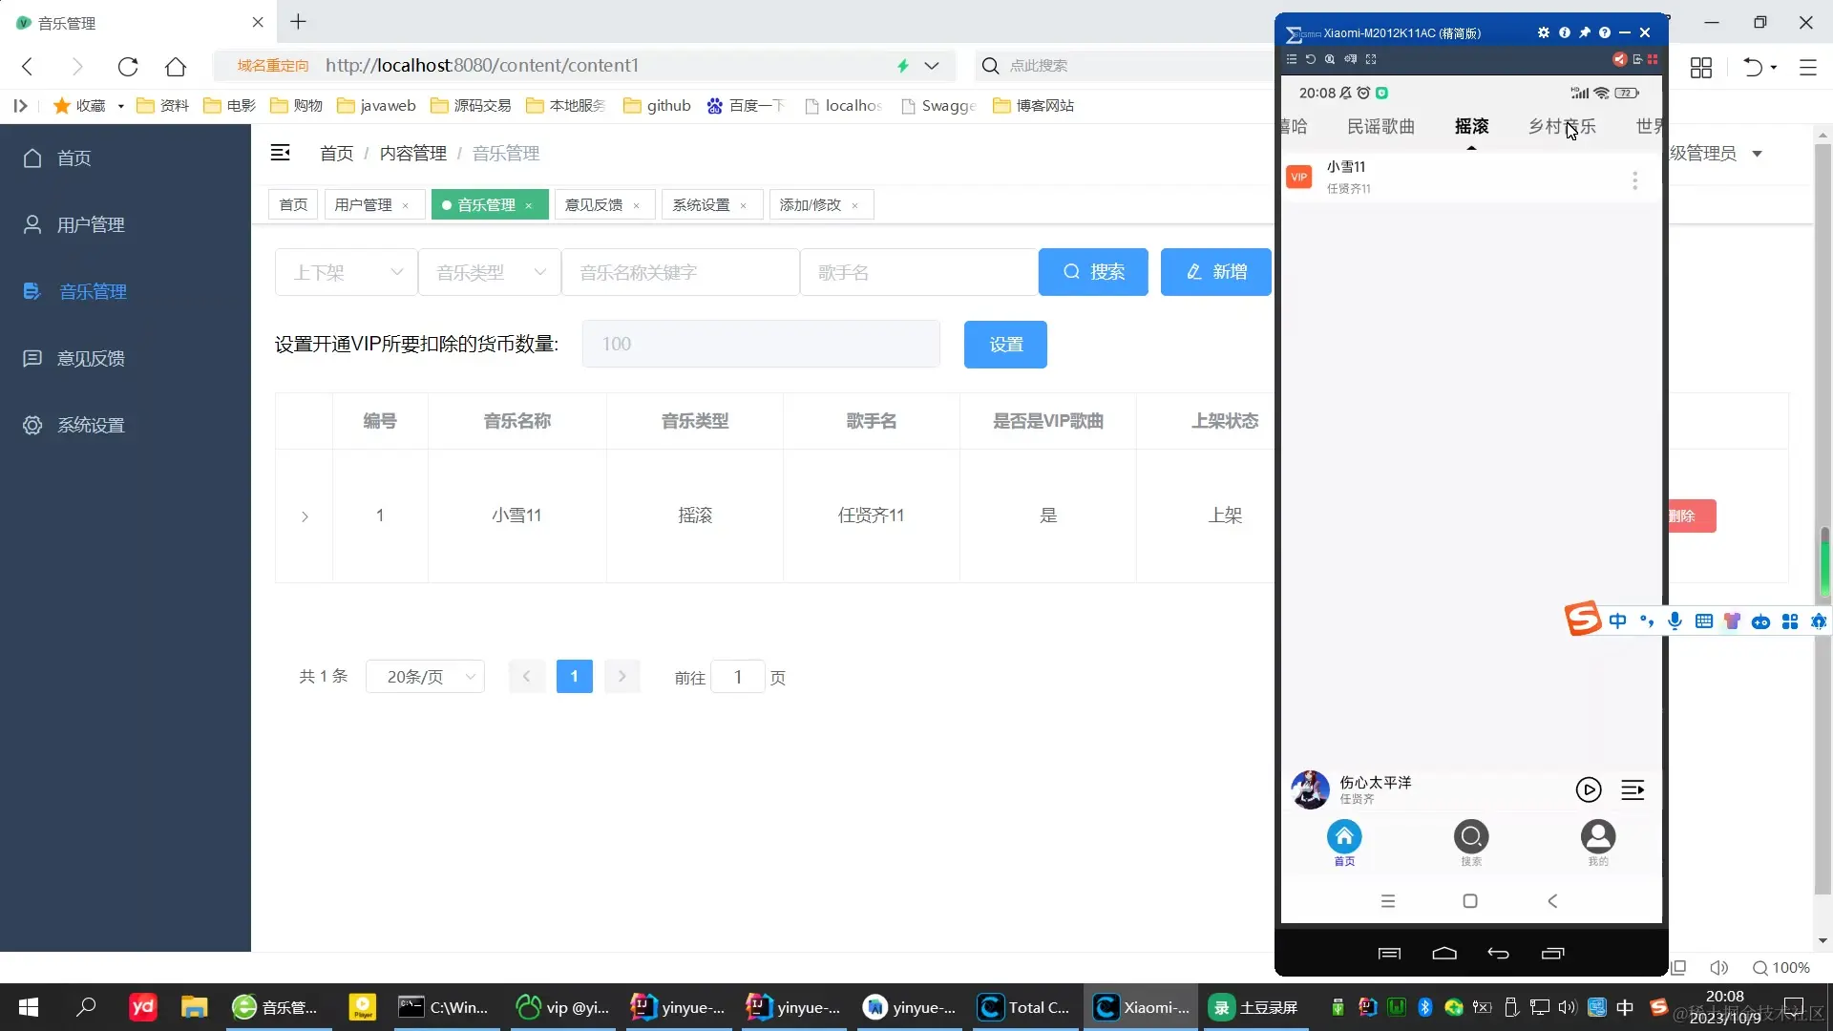
Task: Open 用户管理 in the sidebar
Action: (x=91, y=225)
